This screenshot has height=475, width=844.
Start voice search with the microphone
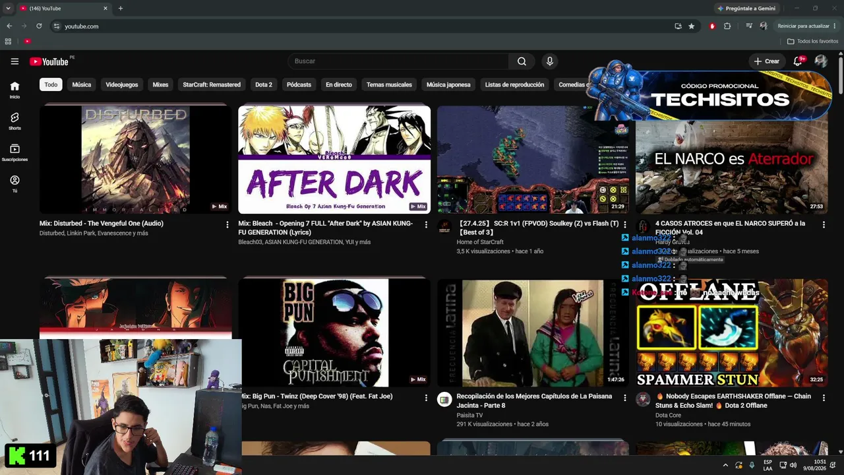point(549,61)
